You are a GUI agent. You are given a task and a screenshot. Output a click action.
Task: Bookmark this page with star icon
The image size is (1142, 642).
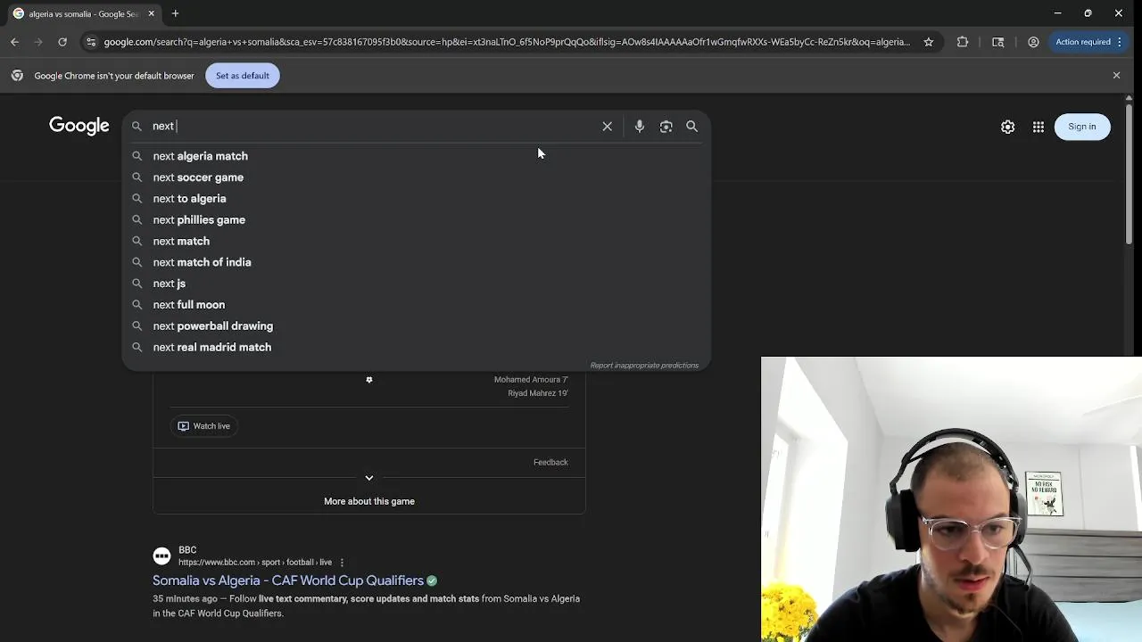[929, 42]
